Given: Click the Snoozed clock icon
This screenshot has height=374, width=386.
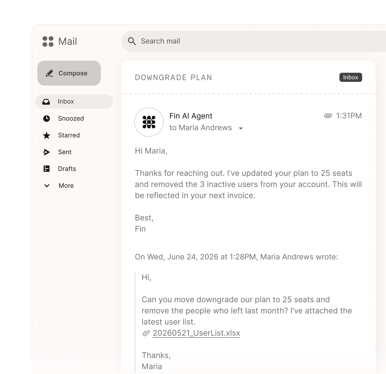Looking at the screenshot, I should (x=46, y=118).
